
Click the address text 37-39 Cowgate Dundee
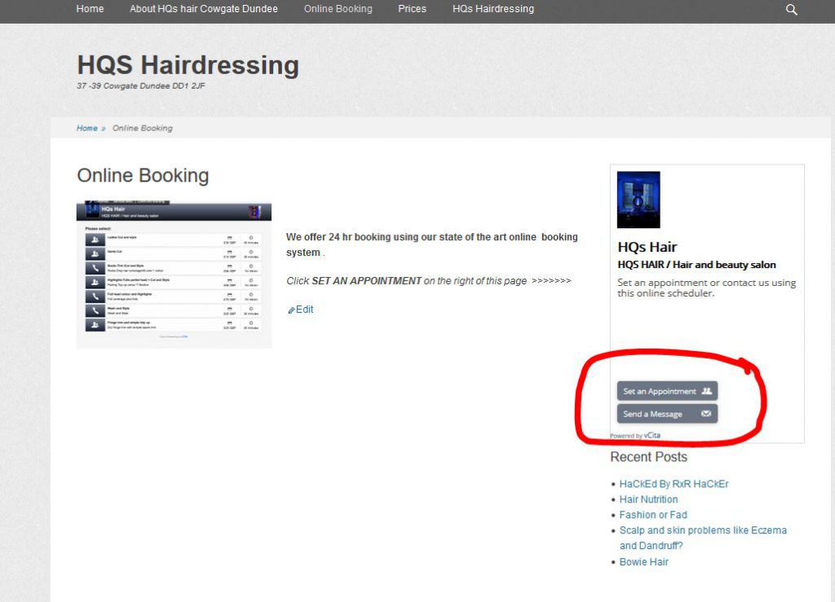[140, 86]
